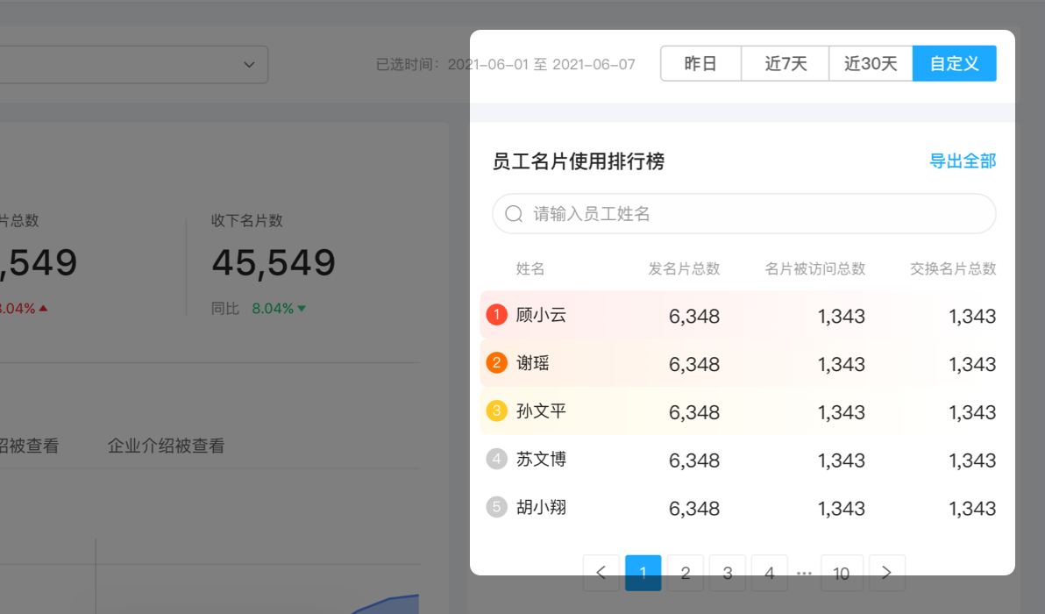Open the 企业介绍被查看 tab
The image size is (1045, 614).
(x=166, y=446)
